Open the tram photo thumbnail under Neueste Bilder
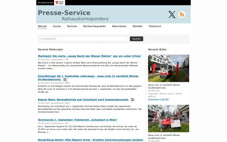Viewport: 227px width, 142px height. coord(168,68)
